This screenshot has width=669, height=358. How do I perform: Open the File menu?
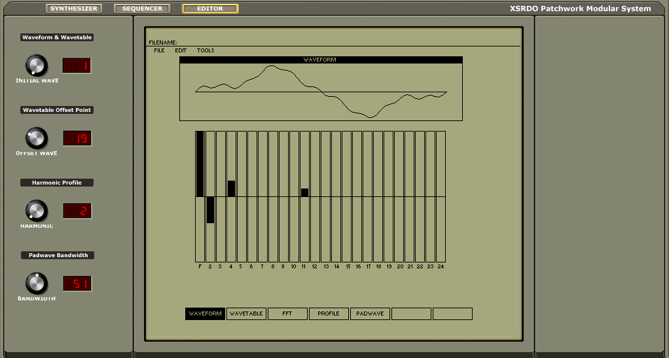tap(159, 50)
